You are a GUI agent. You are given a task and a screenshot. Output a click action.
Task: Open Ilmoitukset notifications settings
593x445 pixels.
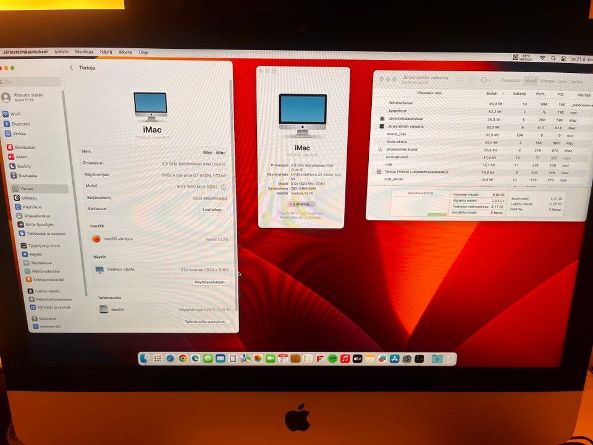[x=21, y=147]
